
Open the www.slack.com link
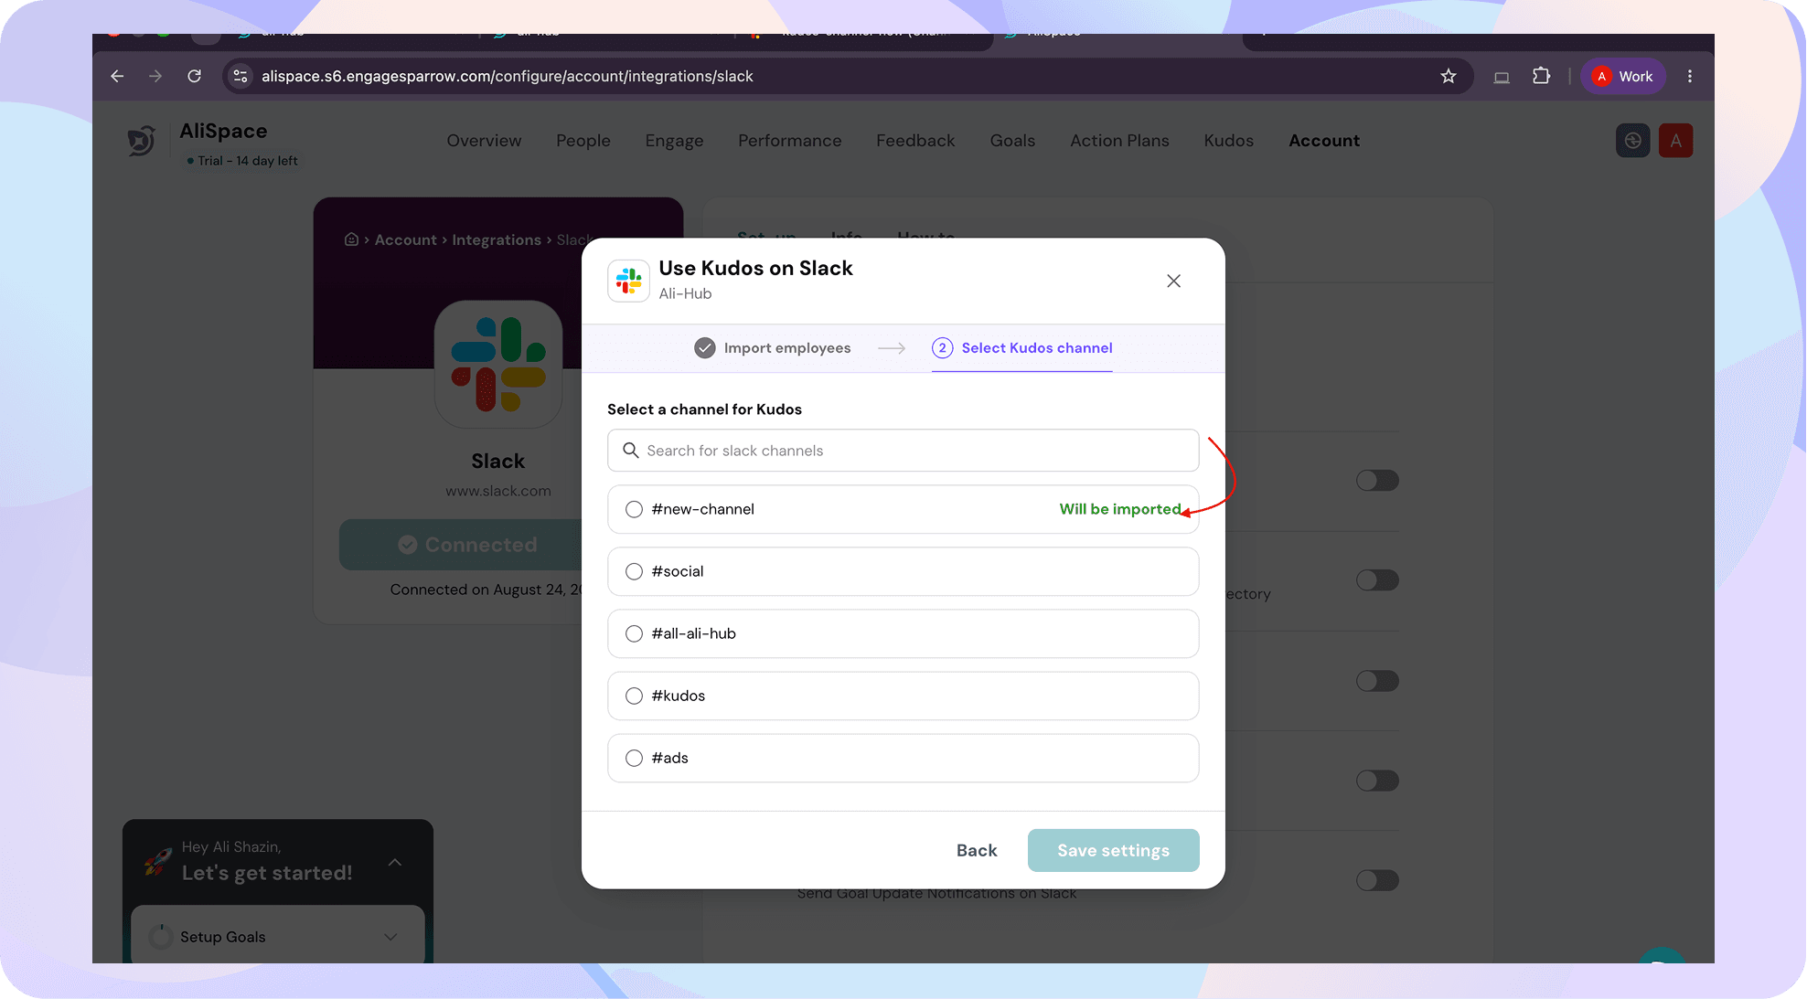[x=498, y=491]
